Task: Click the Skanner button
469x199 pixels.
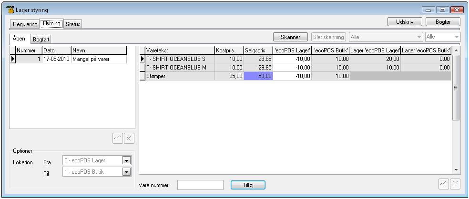Action: click(x=290, y=37)
